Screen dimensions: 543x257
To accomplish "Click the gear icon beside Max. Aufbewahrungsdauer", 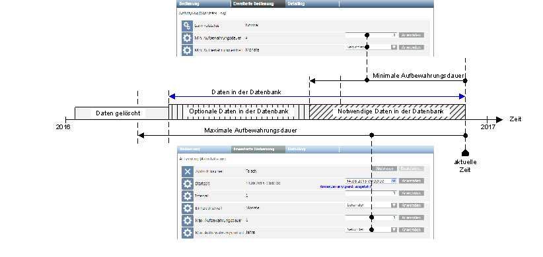I will [188, 220].
